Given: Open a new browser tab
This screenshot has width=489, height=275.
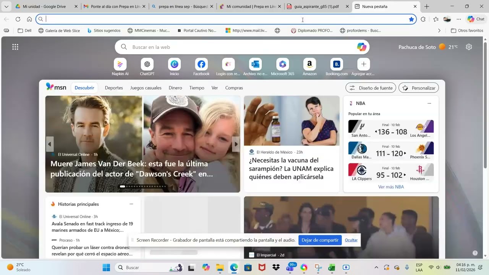Looking at the screenshot, I should tap(427, 6).
